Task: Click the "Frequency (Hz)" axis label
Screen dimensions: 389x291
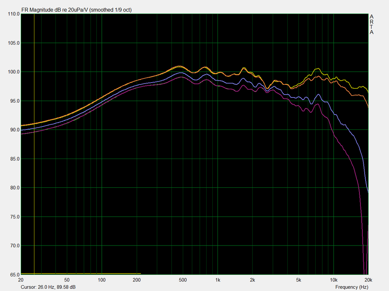Action: click(x=351, y=287)
